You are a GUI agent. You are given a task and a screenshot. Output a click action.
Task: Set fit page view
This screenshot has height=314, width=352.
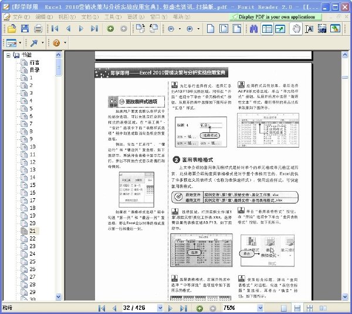(x=224, y=29)
